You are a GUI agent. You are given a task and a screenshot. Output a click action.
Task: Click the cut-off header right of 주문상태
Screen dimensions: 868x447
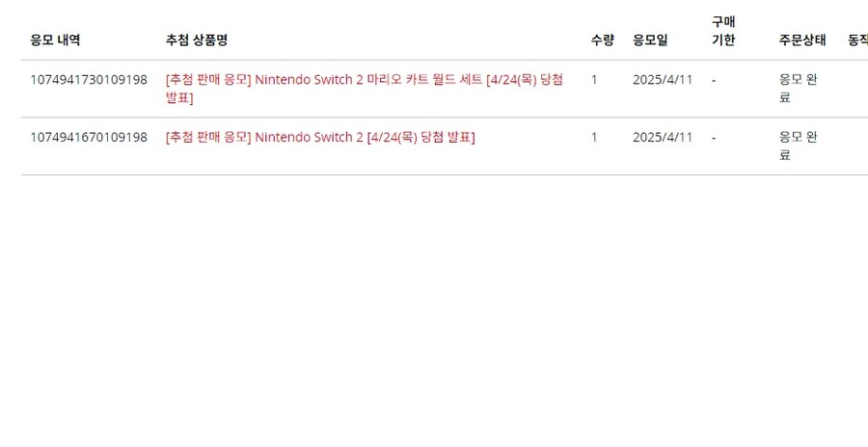pyautogui.click(x=857, y=40)
